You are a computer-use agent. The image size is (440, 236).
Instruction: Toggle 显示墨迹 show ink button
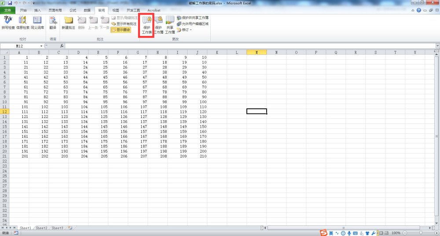click(121, 30)
